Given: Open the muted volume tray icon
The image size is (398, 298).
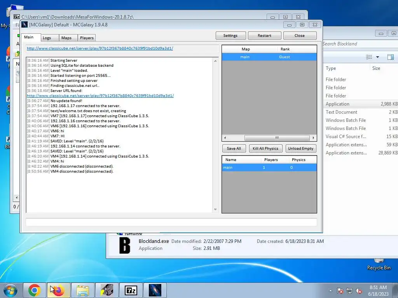Looking at the screenshot, I should [x=359, y=291].
